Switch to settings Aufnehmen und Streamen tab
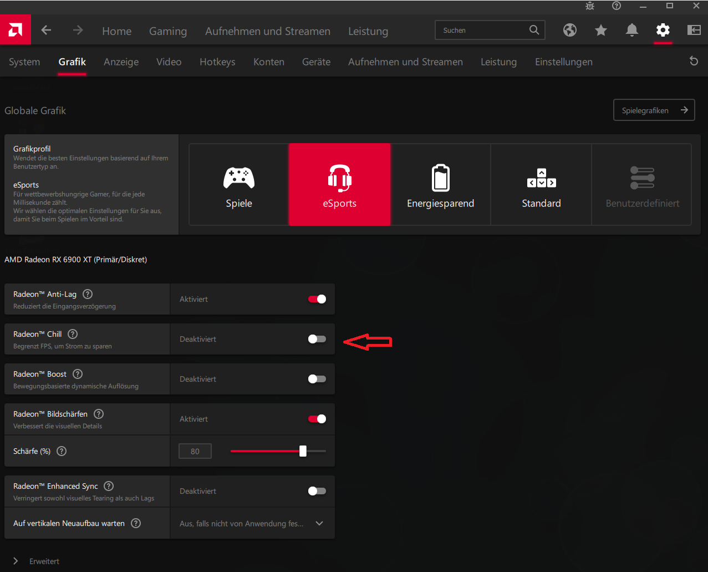The width and height of the screenshot is (708, 572). tap(405, 62)
